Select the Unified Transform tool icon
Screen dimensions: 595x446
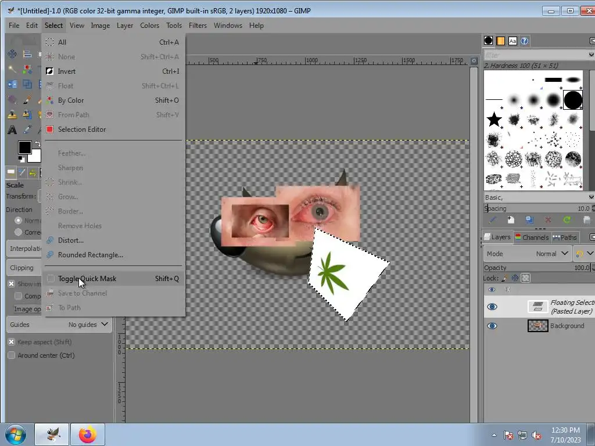pos(27,84)
